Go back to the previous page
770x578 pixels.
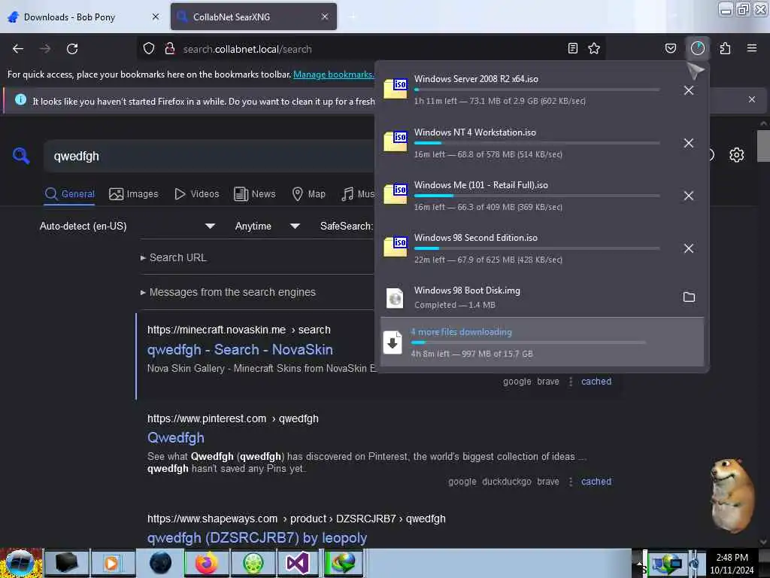[18, 49]
